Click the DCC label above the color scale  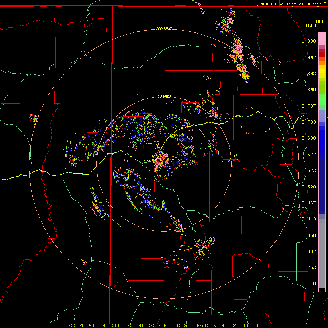320,22
